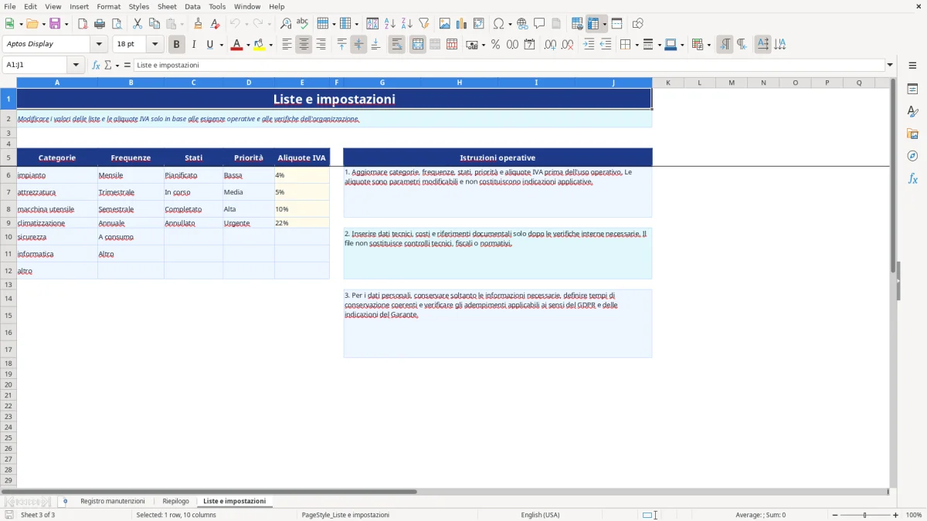Open the font color dropdown arrow
927x521 pixels.
(248, 45)
